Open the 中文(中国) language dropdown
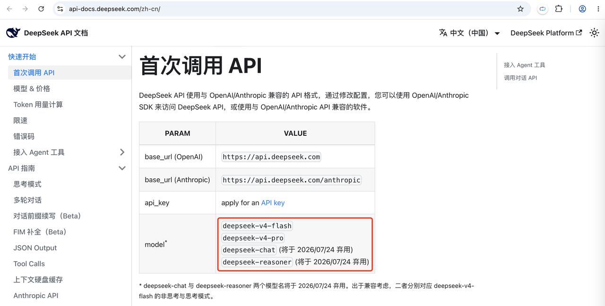605x306 pixels. 469,33
